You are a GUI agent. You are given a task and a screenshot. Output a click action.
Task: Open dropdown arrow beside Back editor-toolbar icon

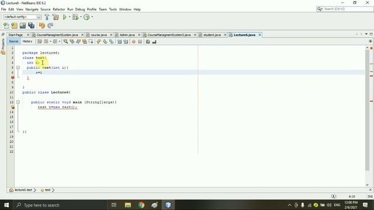tap(51, 41)
